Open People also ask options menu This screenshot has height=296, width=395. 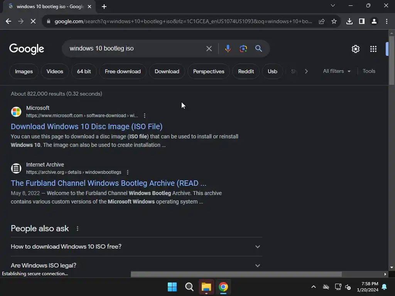(x=78, y=229)
